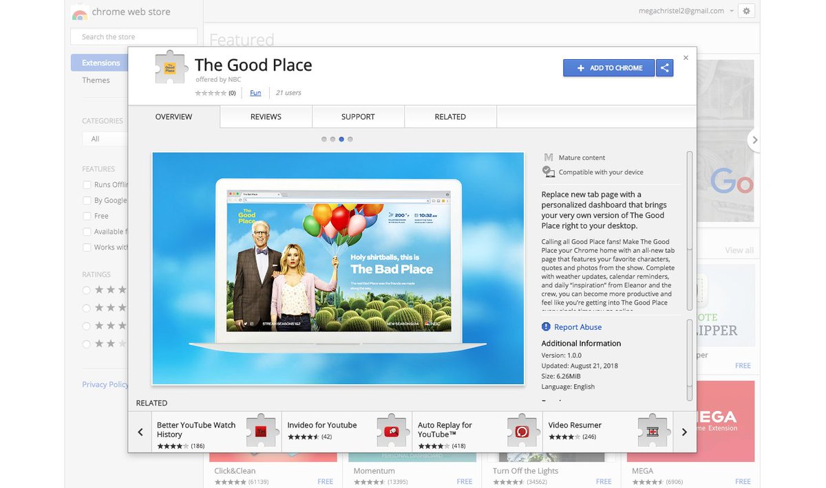Select the third screenshot dot
Screen dimensions: 826x488
(x=341, y=139)
